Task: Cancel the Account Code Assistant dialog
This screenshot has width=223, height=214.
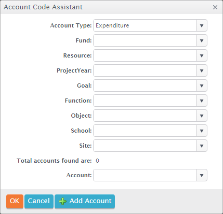Action: coord(39,201)
